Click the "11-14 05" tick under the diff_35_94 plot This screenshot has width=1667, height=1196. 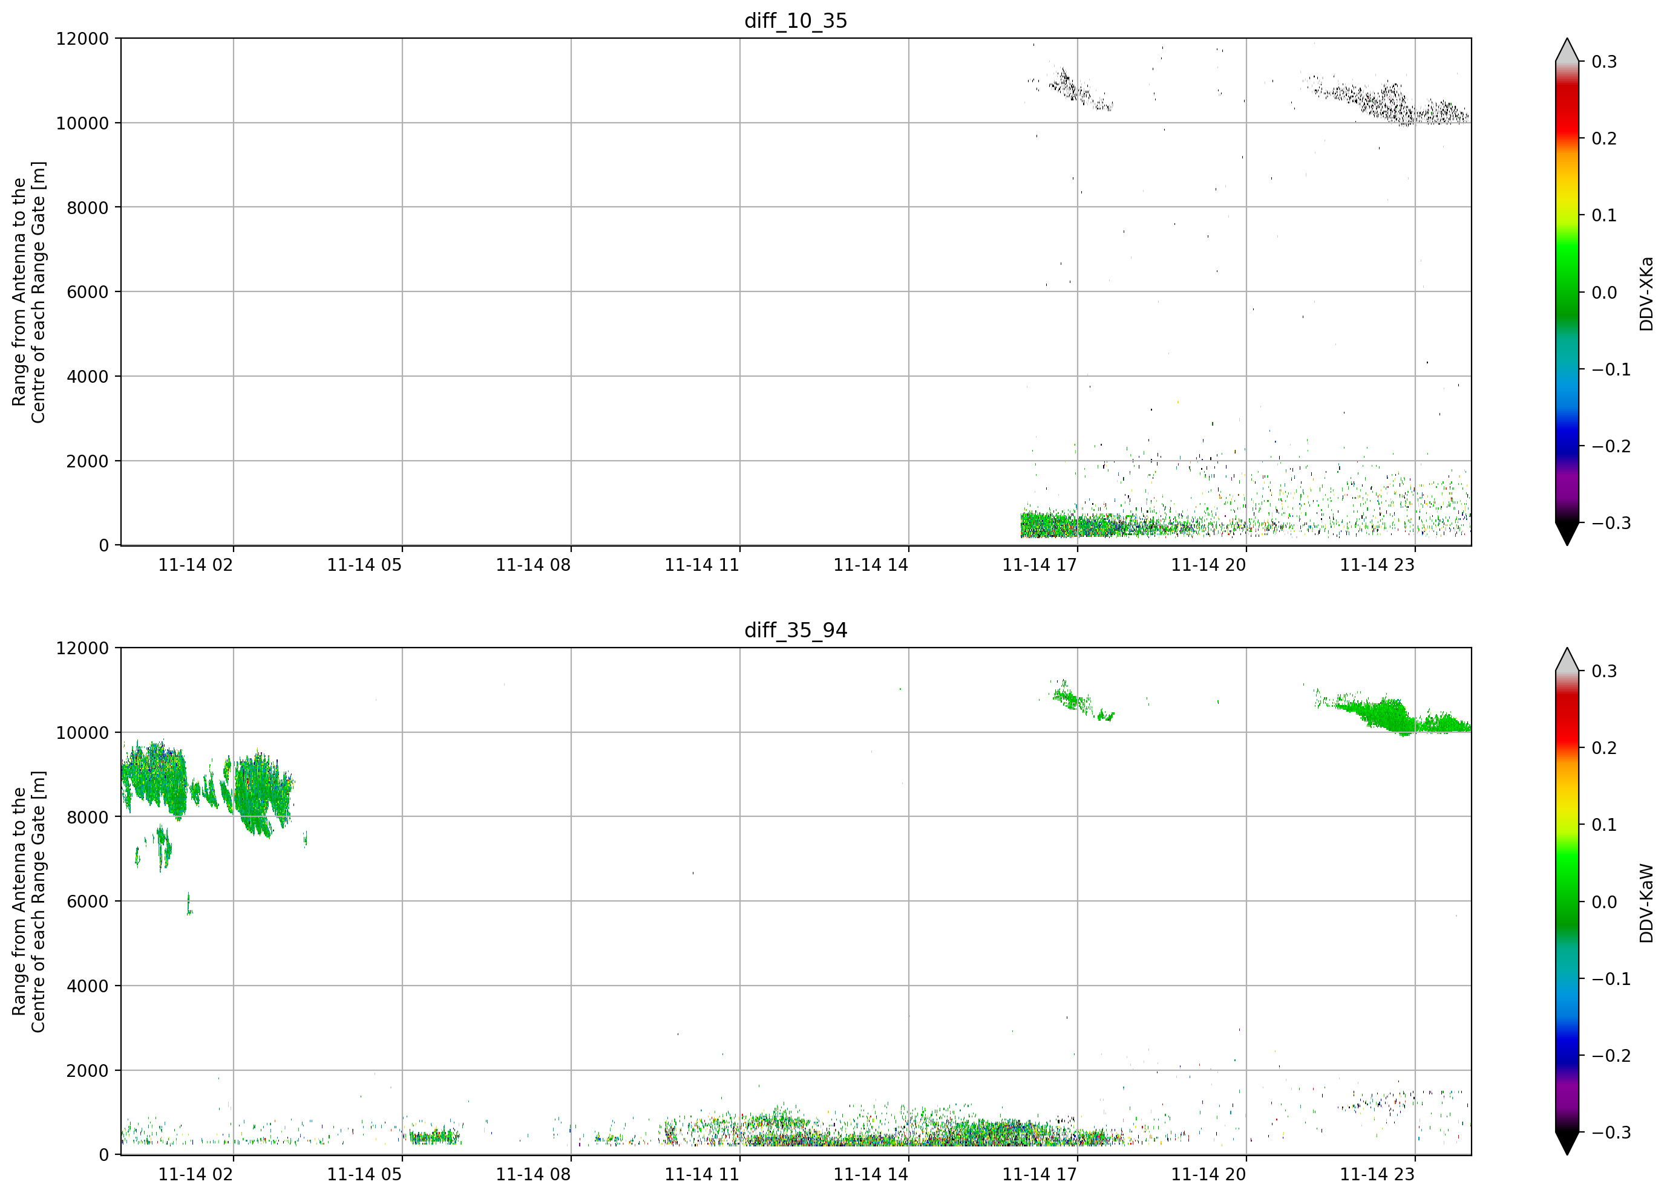365,1175
